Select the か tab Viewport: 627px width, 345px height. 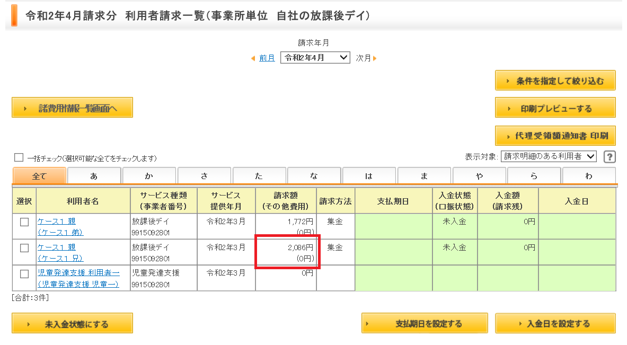[149, 176]
